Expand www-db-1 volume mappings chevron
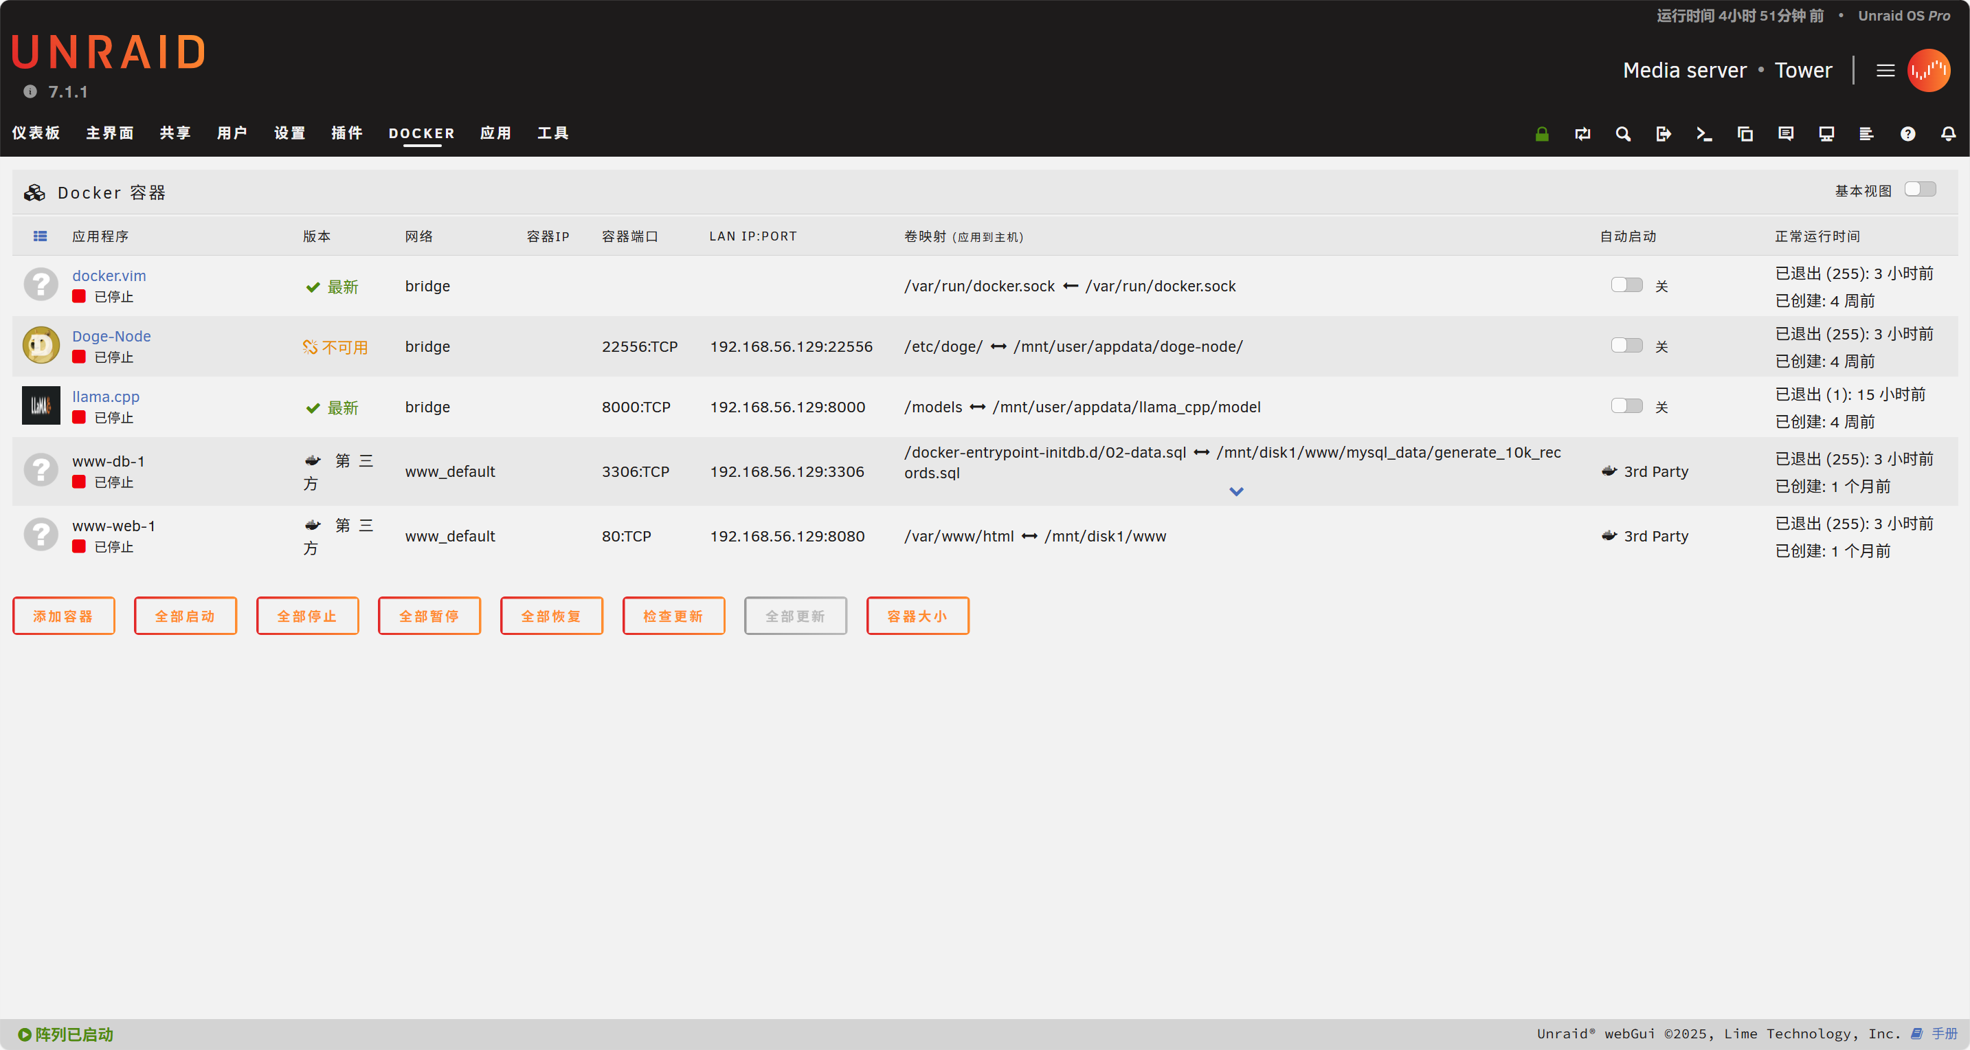This screenshot has width=1970, height=1050. pyautogui.click(x=1236, y=491)
